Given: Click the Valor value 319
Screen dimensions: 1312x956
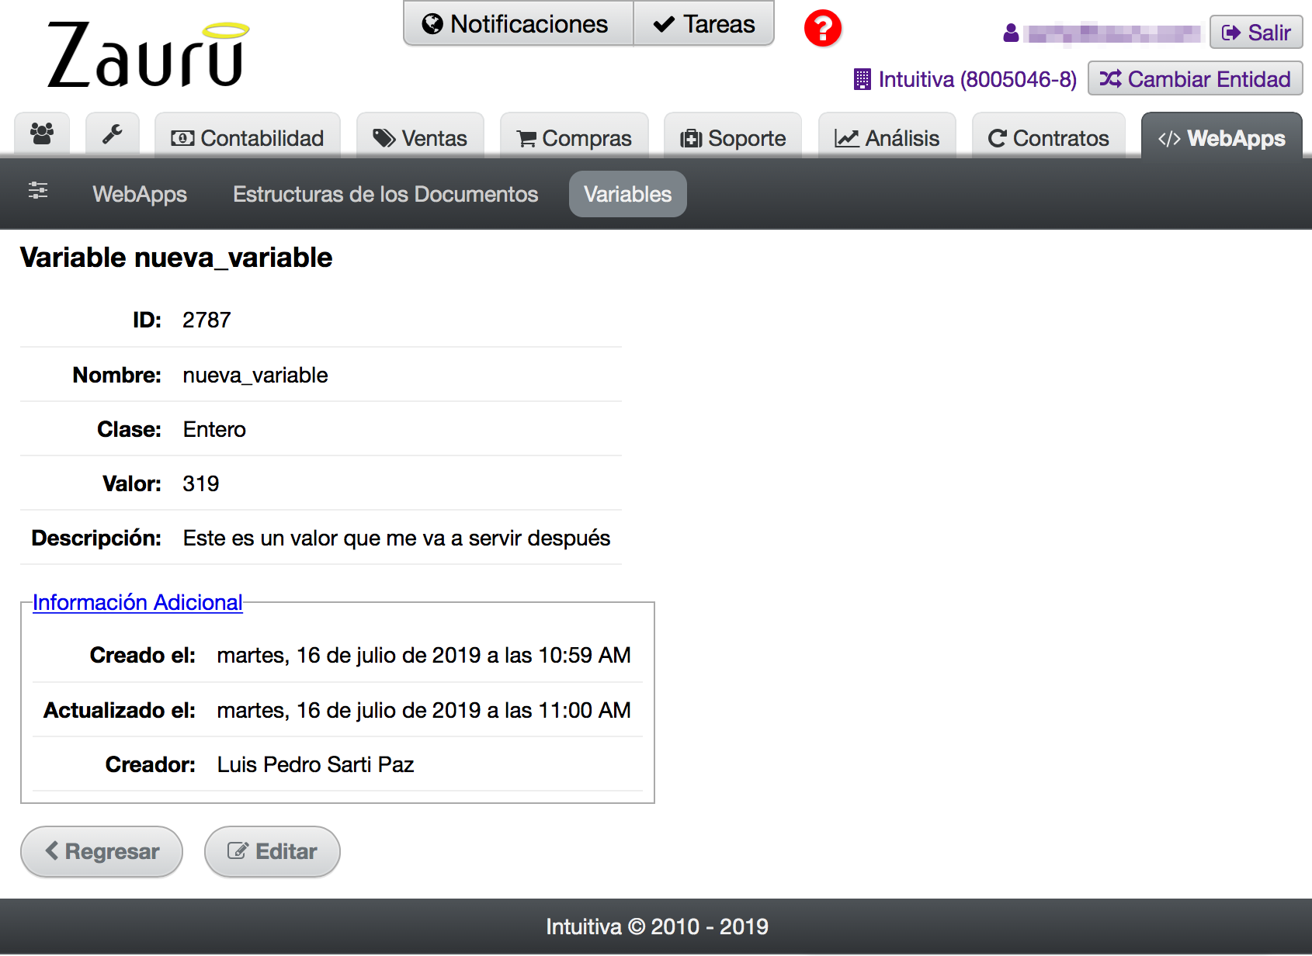Looking at the screenshot, I should point(201,483).
